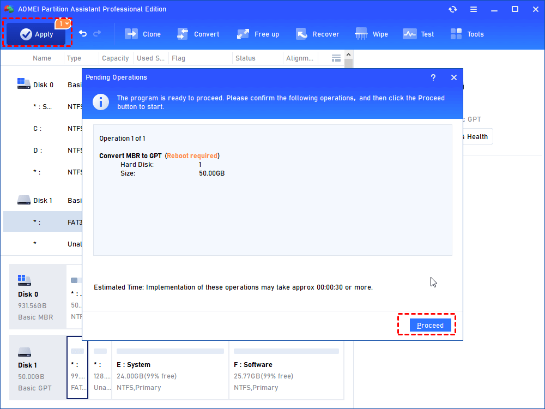Click the Apply button in toolbar
Image resolution: width=545 pixels, height=409 pixels.
37,34
